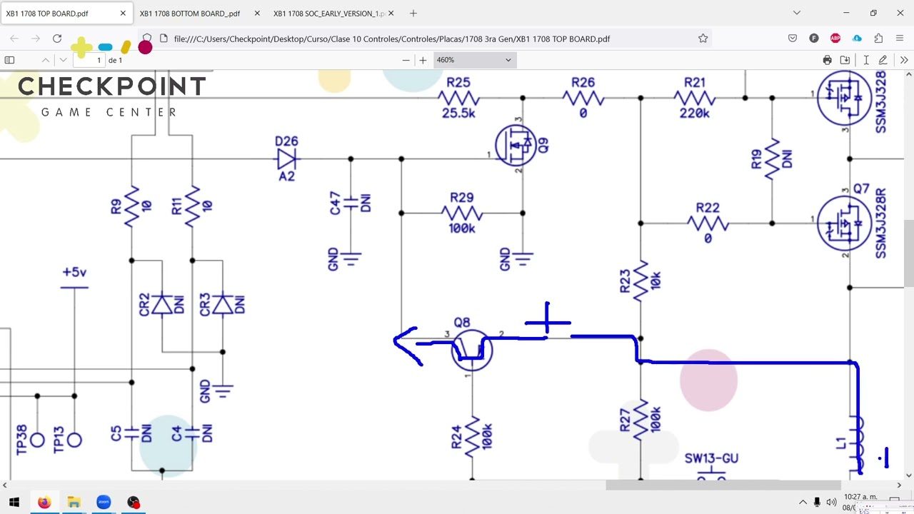Open the 460% zoom level dropdown
Viewport: 914px width, 514px height.
[474, 60]
